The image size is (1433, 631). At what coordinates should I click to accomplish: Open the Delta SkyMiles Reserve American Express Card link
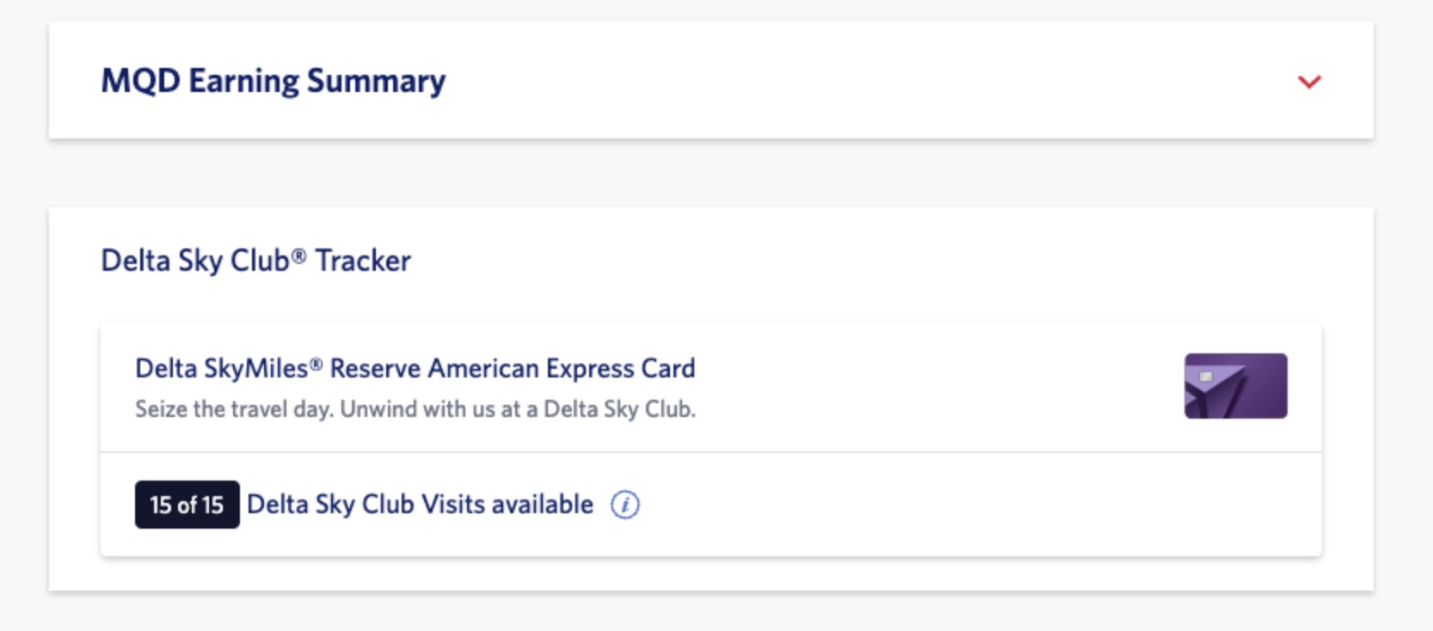coord(415,368)
